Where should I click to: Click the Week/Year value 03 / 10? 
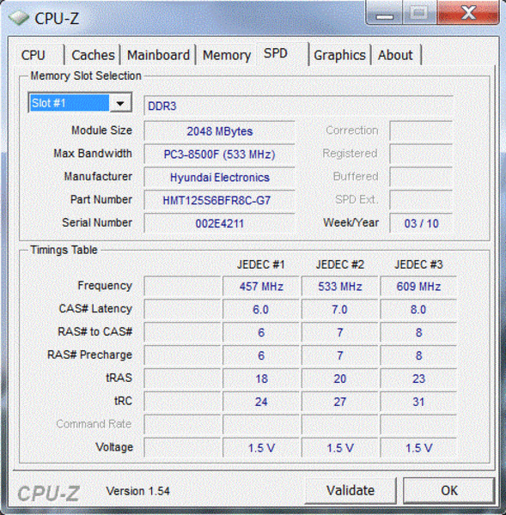(x=421, y=223)
